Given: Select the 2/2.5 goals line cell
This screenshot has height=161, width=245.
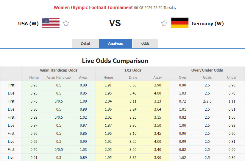Looking at the screenshot, I should (x=207, y=101).
